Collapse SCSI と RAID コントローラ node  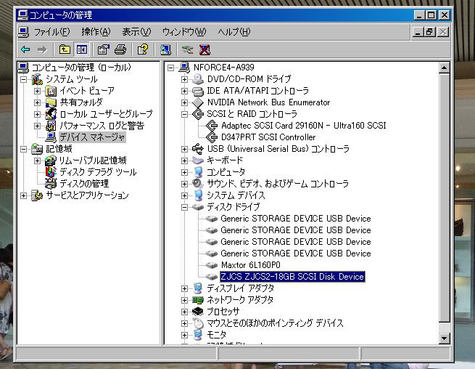coord(184,114)
